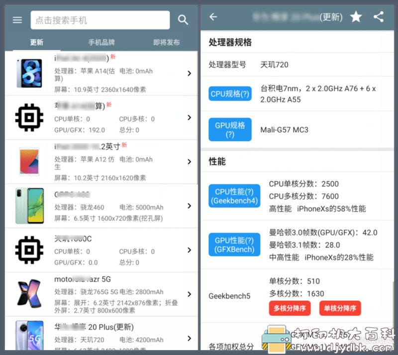Click 处理器：骁龙765G 5G text
This screenshot has width=398, height=355.
pyautogui.click(x=86, y=292)
